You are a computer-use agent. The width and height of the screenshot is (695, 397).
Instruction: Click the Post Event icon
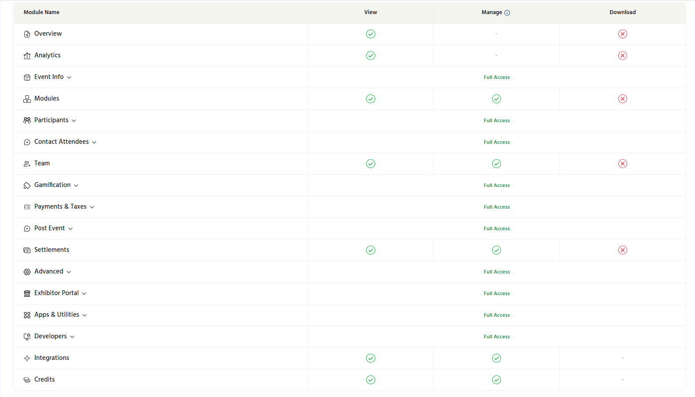27,228
